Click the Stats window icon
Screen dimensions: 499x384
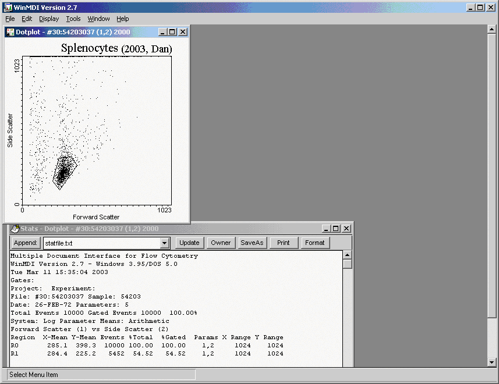(15, 229)
